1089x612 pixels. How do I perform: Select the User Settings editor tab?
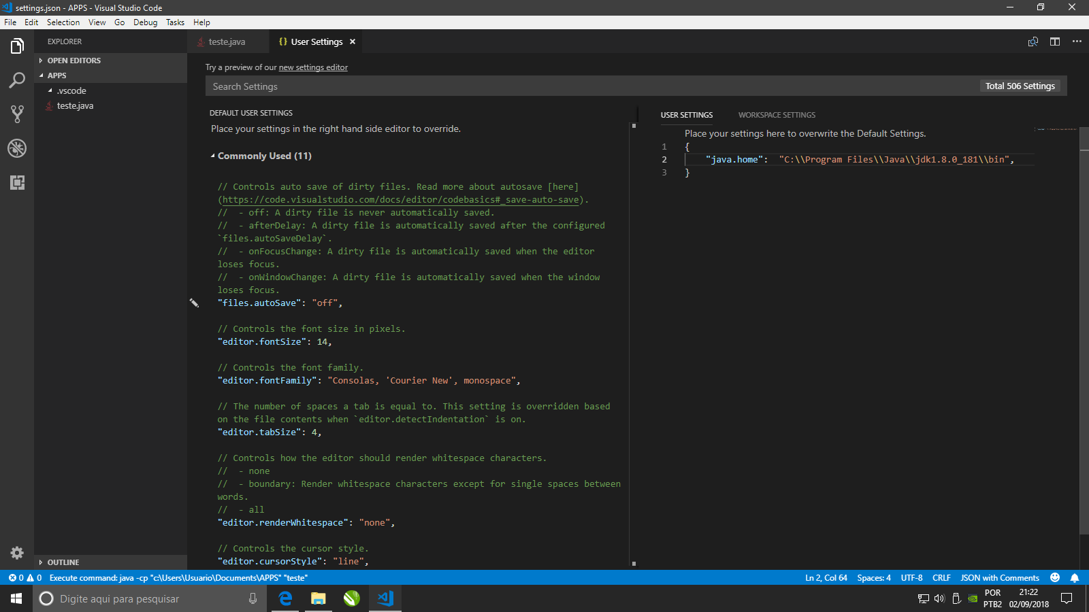[316, 41]
